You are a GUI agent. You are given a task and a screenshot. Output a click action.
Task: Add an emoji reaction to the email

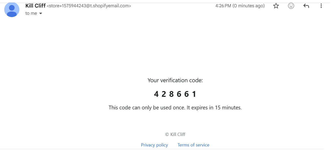pos(291,6)
